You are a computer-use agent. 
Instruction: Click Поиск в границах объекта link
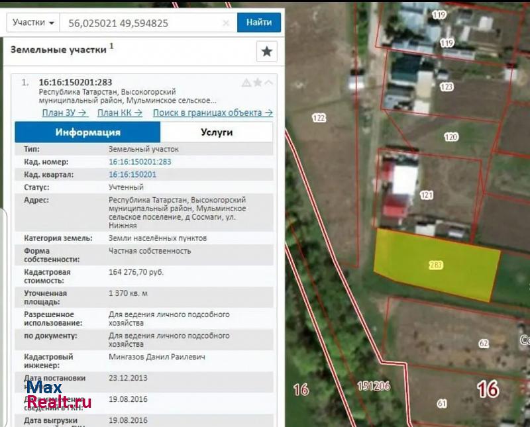click(x=212, y=113)
